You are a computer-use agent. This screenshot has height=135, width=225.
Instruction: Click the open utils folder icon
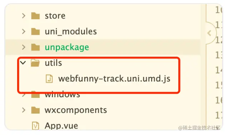(x=35, y=63)
